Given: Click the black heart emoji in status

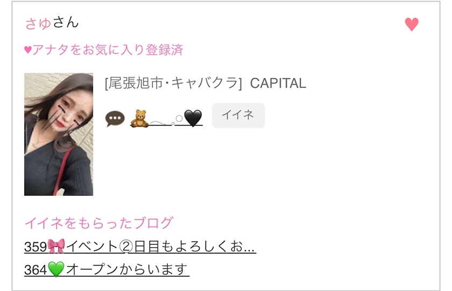Looking at the screenshot, I should tap(193, 119).
